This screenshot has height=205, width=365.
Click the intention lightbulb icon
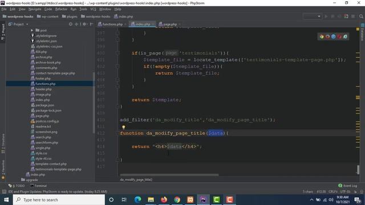click(124, 127)
